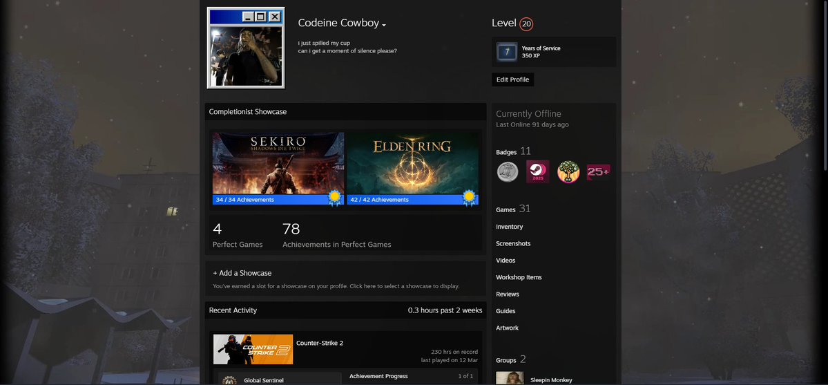828x385 pixels.
Task: Click the last played on 12 Mar text
Action: coord(450,360)
